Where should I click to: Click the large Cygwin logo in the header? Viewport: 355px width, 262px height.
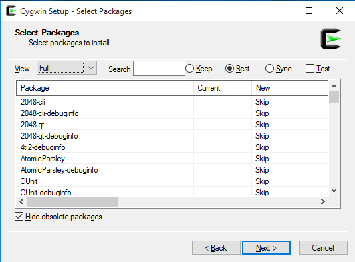point(331,39)
